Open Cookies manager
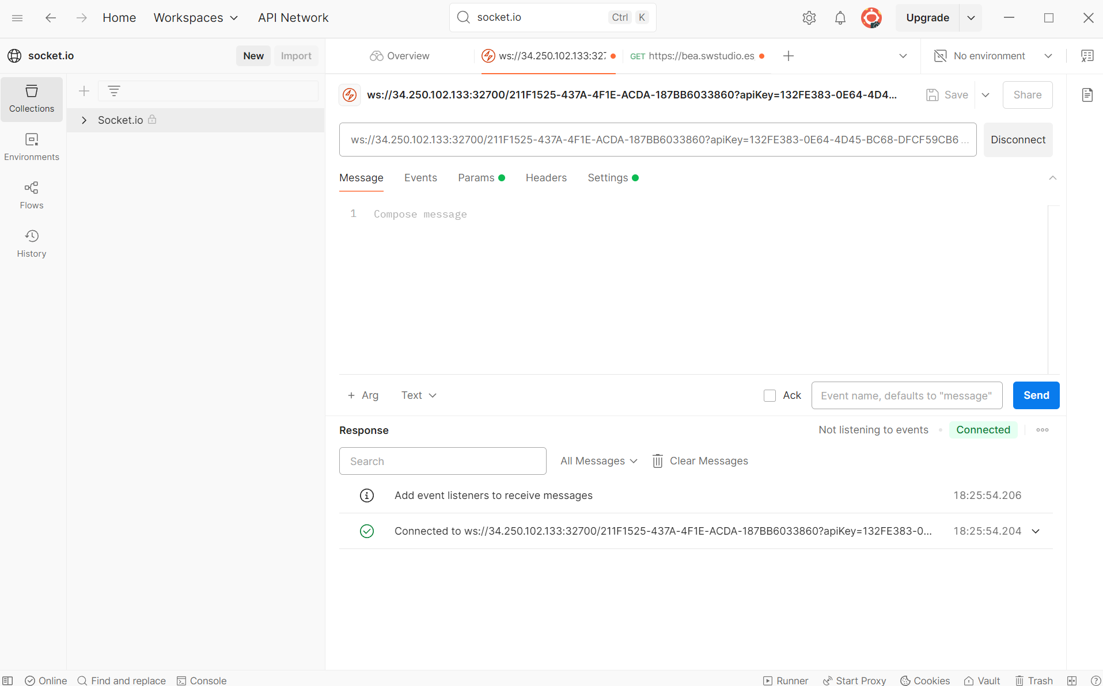 925,680
